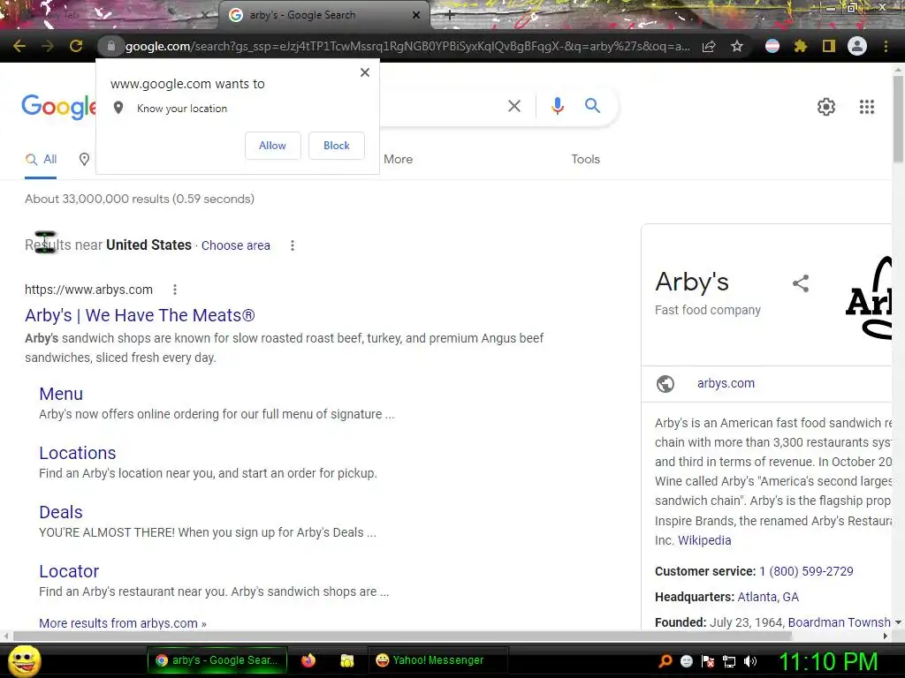Open Arby's We Have The Meats result
The height and width of the screenshot is (678, 905).
tap(140, 315)
